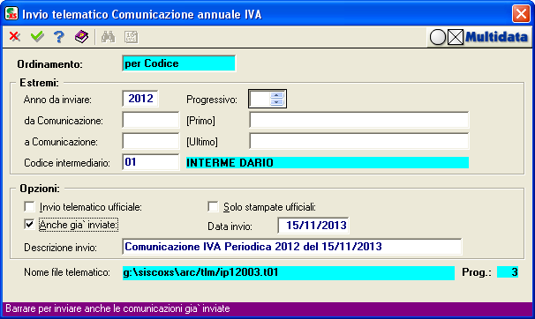Edit the Data invio date field
This screenshot has height=319, width=535.
coord(313,226)
